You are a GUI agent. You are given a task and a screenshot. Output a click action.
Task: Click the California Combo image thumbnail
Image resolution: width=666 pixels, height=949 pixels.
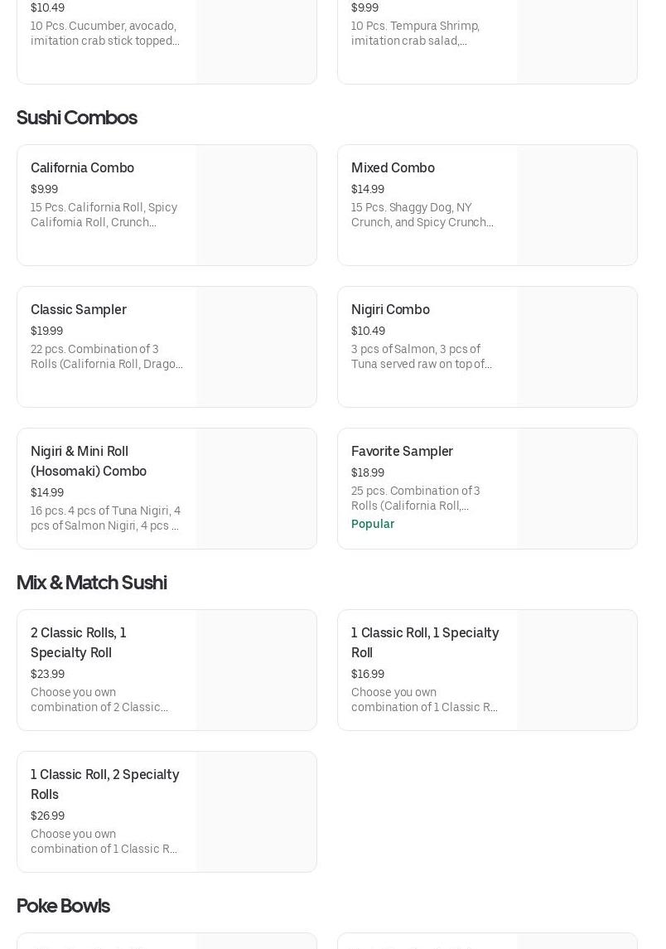point(256,206)
